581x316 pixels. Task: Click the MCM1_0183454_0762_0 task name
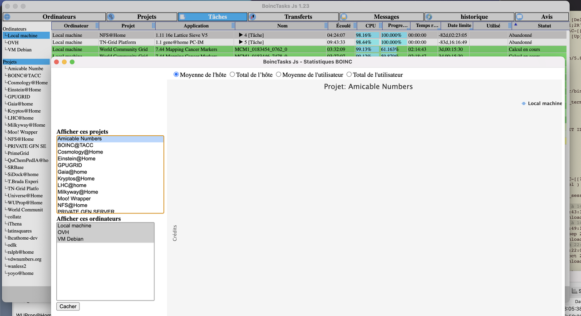(261, 49)
